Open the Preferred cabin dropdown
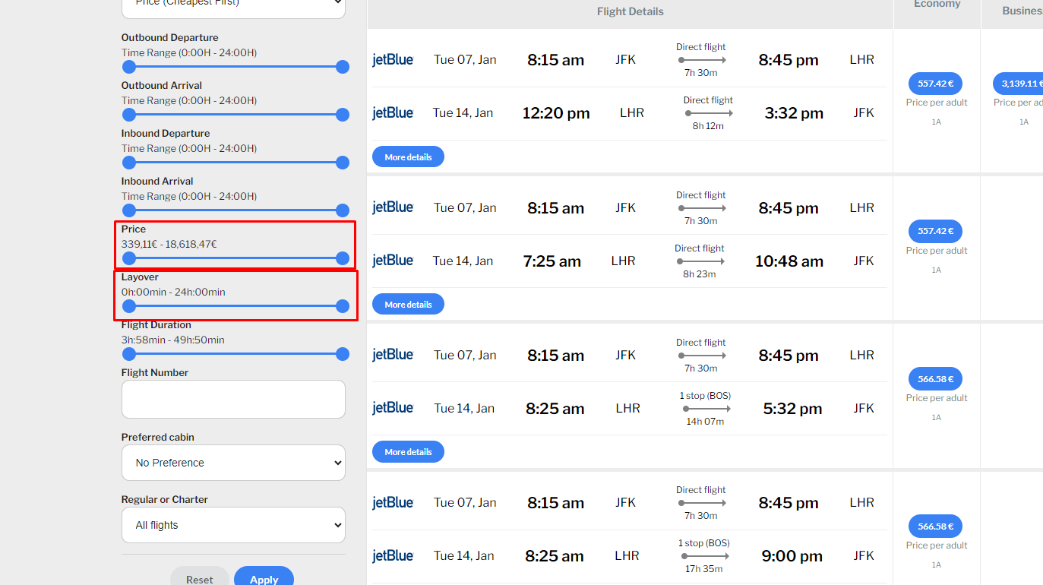The width and height of the screenshot is (1043, 585). pyautogui.click(x=233, y=463)
